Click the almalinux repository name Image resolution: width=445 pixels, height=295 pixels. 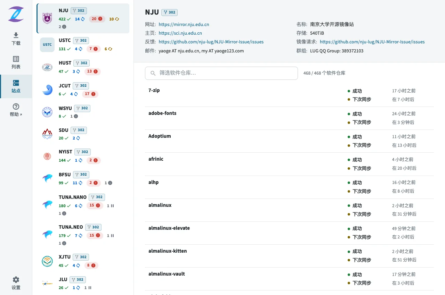[160, 205]
